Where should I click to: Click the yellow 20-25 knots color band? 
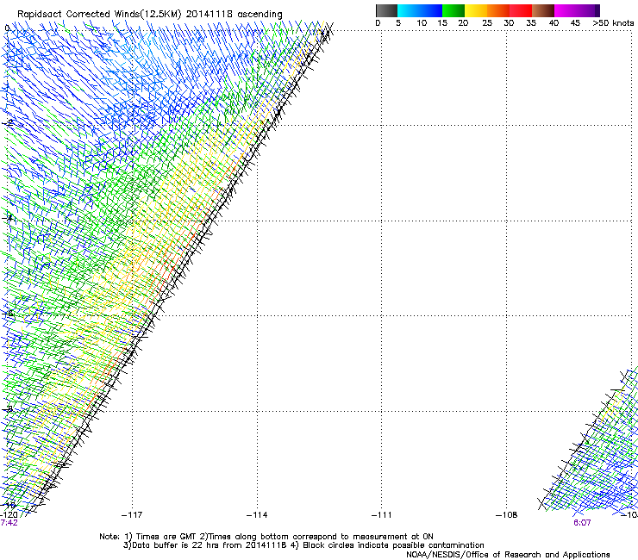tap(476, 10)
